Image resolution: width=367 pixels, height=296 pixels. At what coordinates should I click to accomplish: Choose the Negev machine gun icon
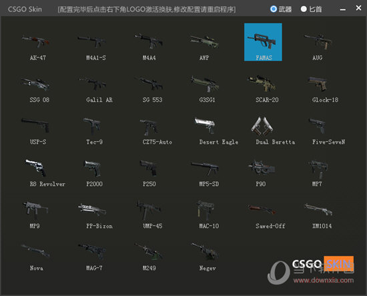(x=205, y=252)
